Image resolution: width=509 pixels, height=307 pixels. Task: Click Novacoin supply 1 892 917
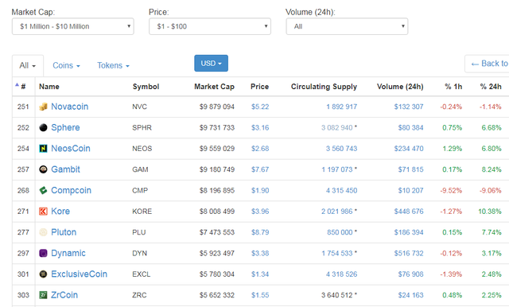click(341, 107)
